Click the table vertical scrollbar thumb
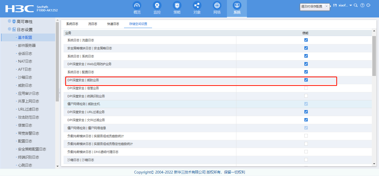Viewport: 379px width, 176px height. click(374, 55)
